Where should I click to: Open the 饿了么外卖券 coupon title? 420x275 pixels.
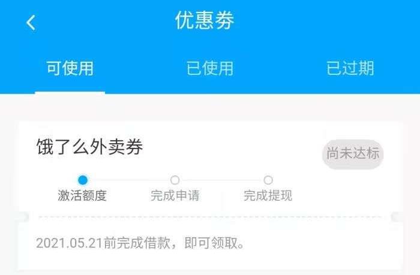click(89, 147)
